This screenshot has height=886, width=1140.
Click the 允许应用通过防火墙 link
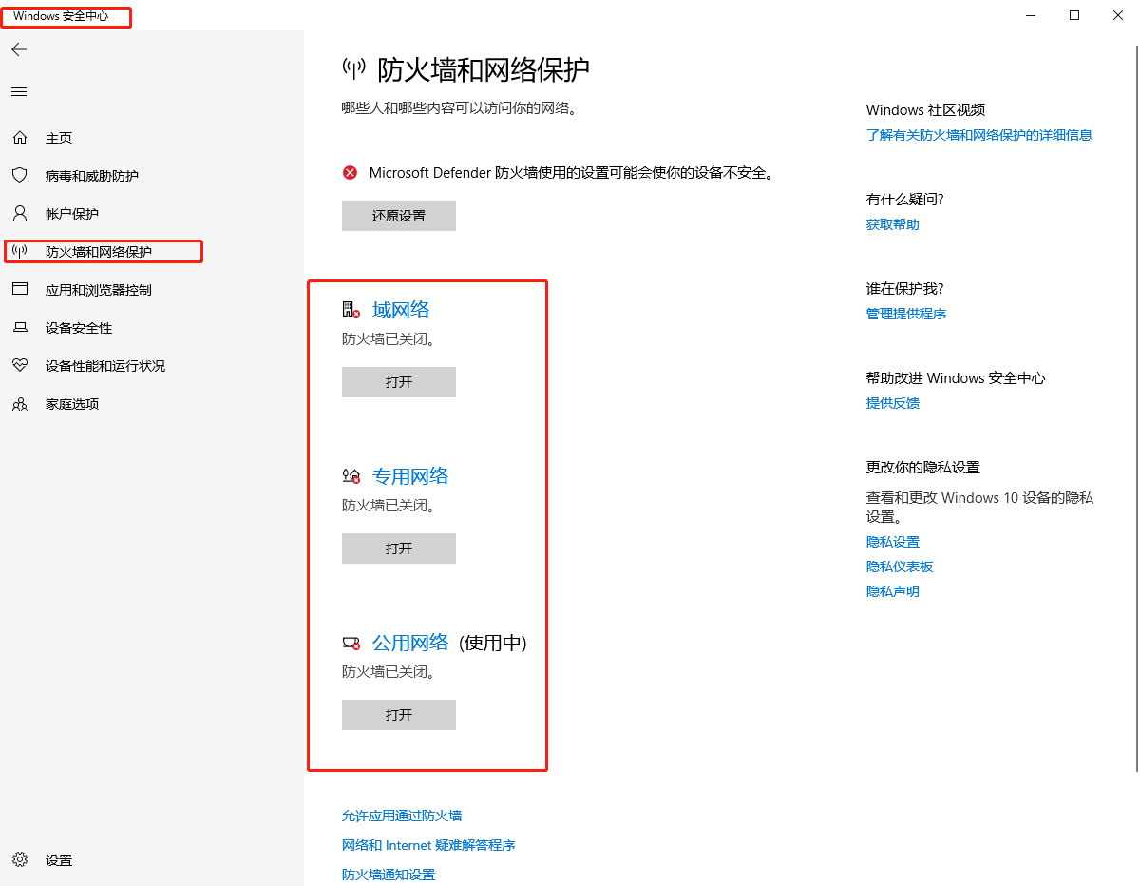(402, 816)
